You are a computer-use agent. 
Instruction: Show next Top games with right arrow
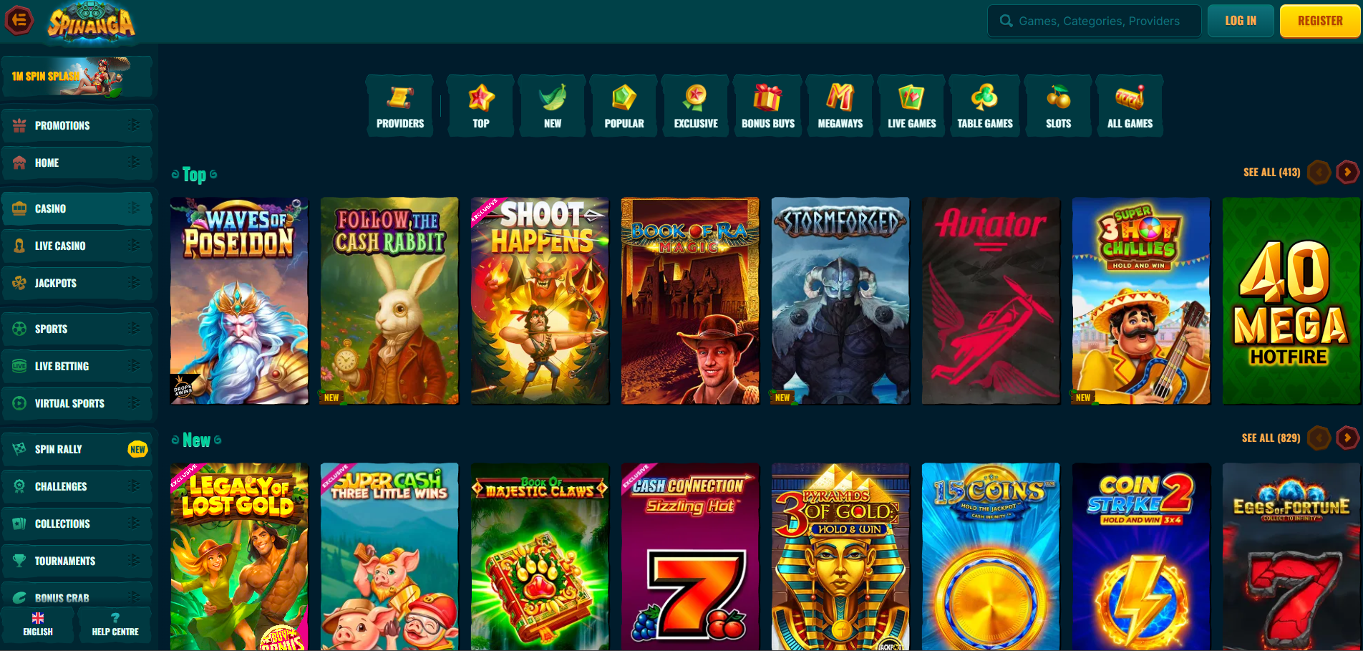pyautogui.click(x=1347, y=172)
